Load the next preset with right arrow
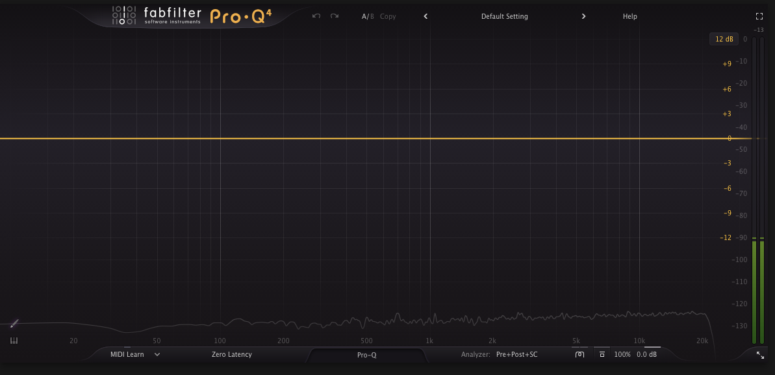This screenshot has height=375, width=775. tap(583, 16)
